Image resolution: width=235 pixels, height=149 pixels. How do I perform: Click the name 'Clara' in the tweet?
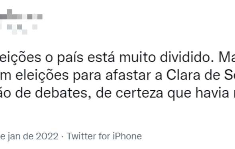[183, 75]
